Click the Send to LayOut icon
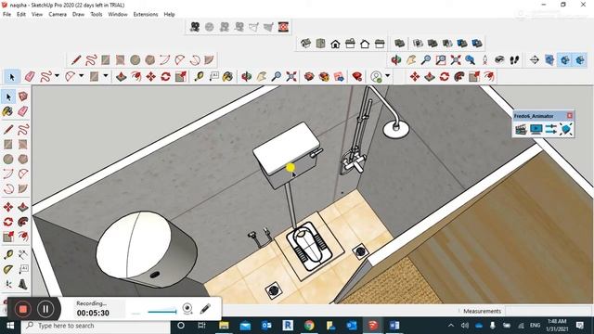Image resolution: width=594 pixels, height=334 pixels. pyautogui.click(x=339, y=76)
